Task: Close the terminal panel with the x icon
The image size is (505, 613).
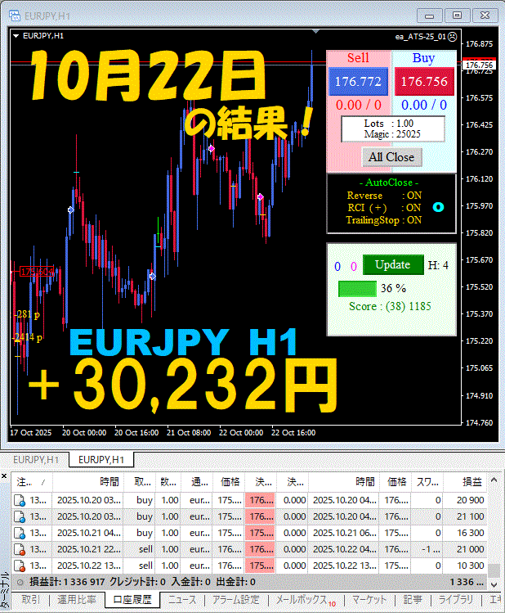Action: click(x=4, y=476)
